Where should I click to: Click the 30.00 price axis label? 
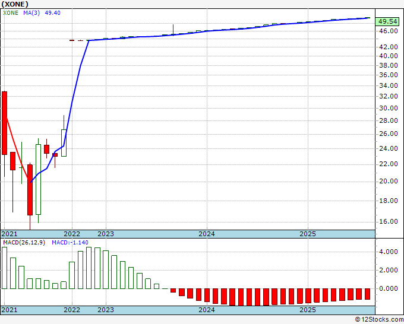click(x=389, y=108)
